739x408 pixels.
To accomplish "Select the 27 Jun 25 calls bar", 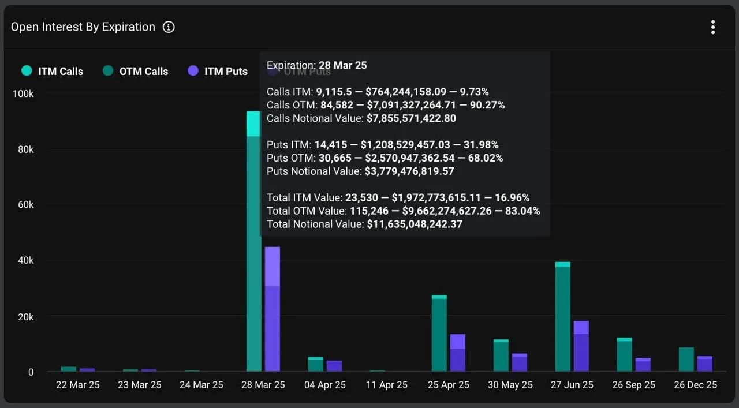I will (x=563, y=316).
